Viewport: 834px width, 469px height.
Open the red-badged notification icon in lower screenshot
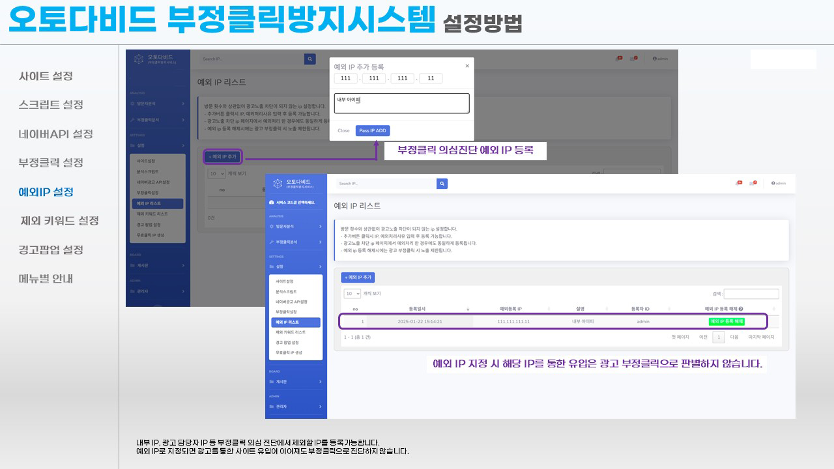pos(738,184)
